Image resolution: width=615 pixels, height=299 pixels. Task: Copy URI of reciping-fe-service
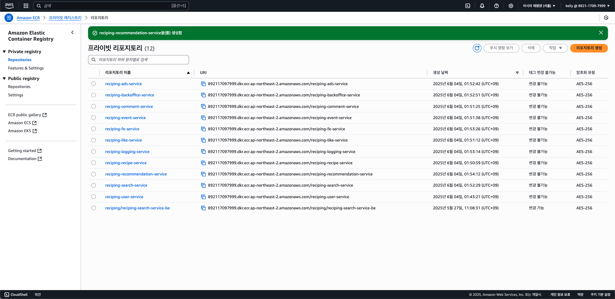[x=203, y=129]
